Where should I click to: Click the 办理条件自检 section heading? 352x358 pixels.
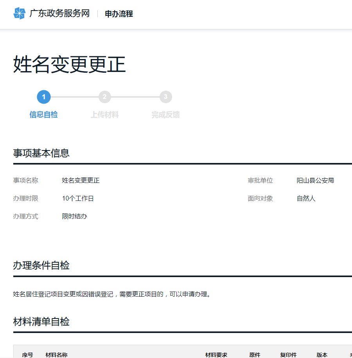click(x=41, y=266)
